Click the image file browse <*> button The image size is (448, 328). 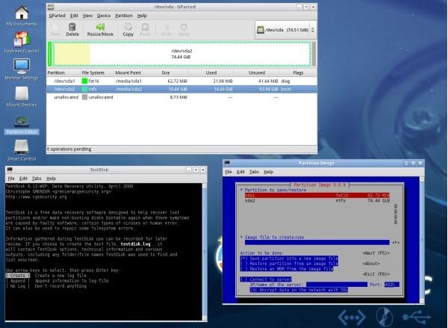pos(396,243)
